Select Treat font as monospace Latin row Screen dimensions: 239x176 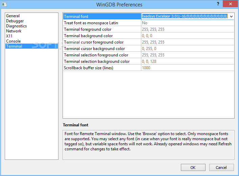(x=102, y=23)
